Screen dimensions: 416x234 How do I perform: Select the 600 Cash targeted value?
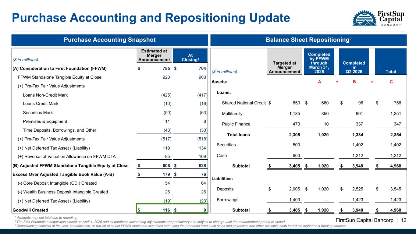point(296,156)
